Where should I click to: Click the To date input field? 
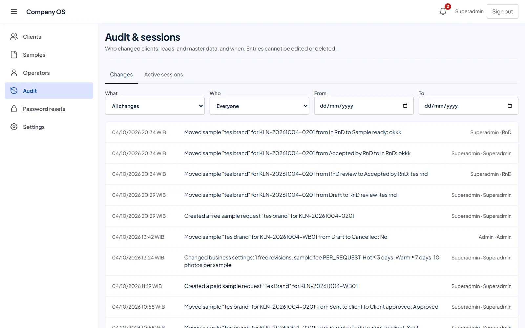(x=468, y=106)
